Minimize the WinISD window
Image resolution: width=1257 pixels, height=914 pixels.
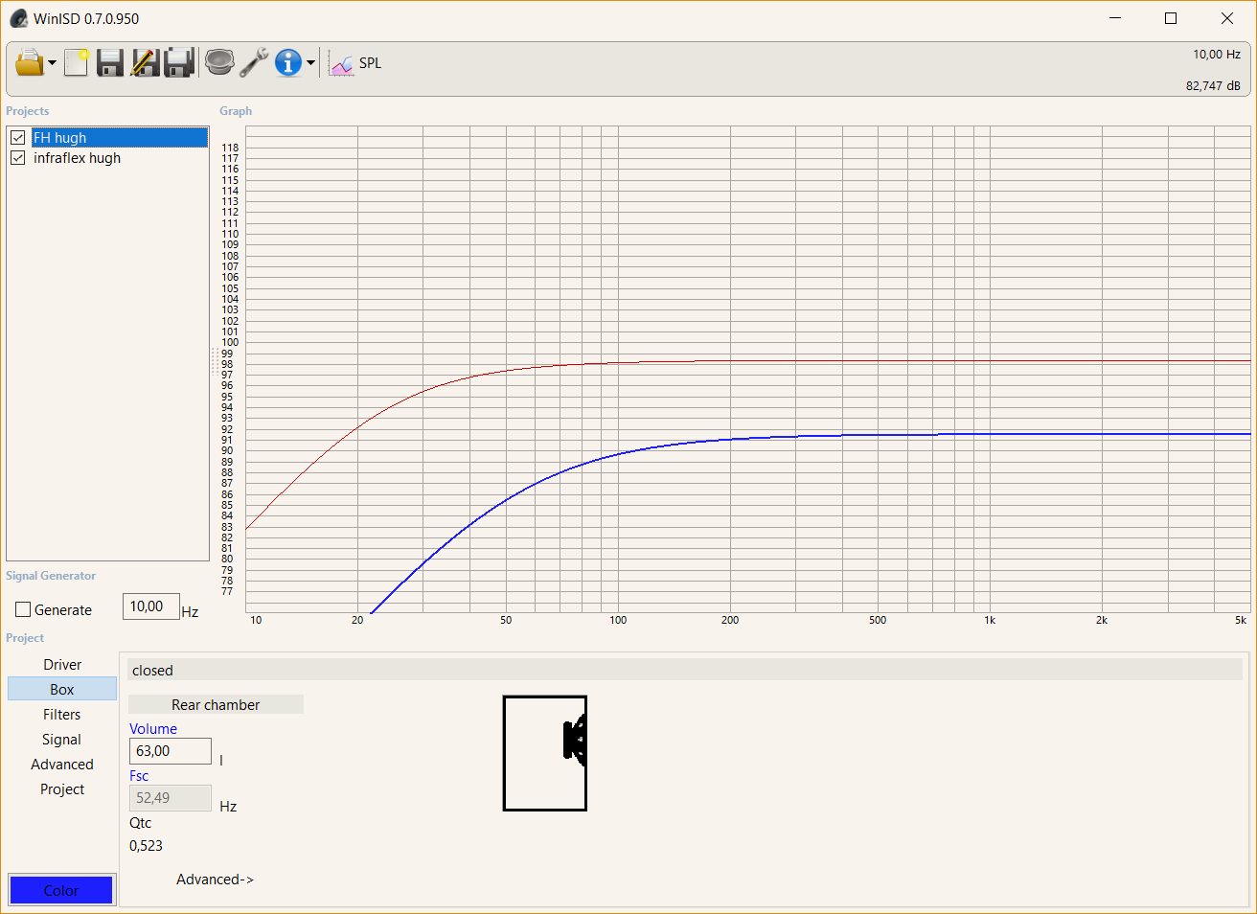tap(1115, 18)
